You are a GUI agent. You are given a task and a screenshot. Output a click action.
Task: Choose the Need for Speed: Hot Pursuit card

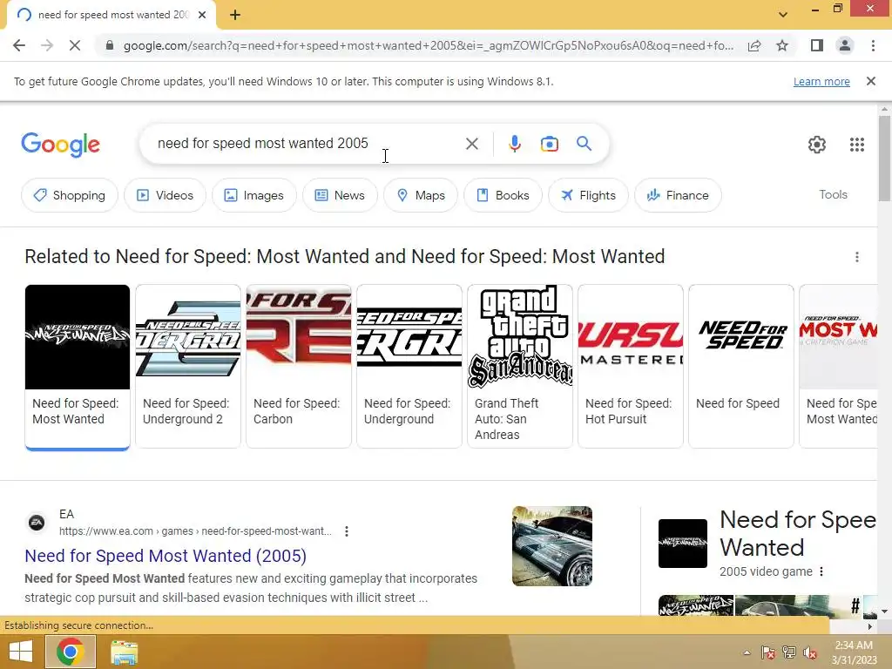click(631, 367)
